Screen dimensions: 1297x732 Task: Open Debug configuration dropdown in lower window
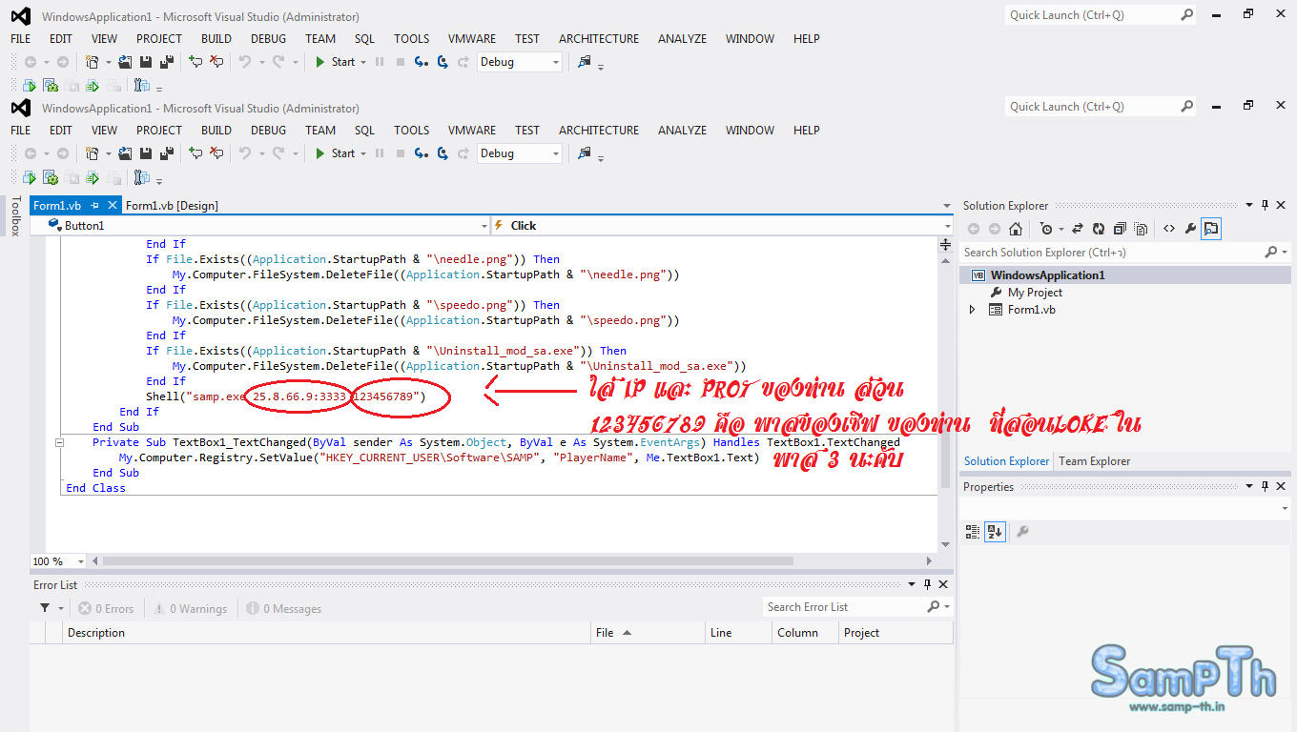click(520, 153)
